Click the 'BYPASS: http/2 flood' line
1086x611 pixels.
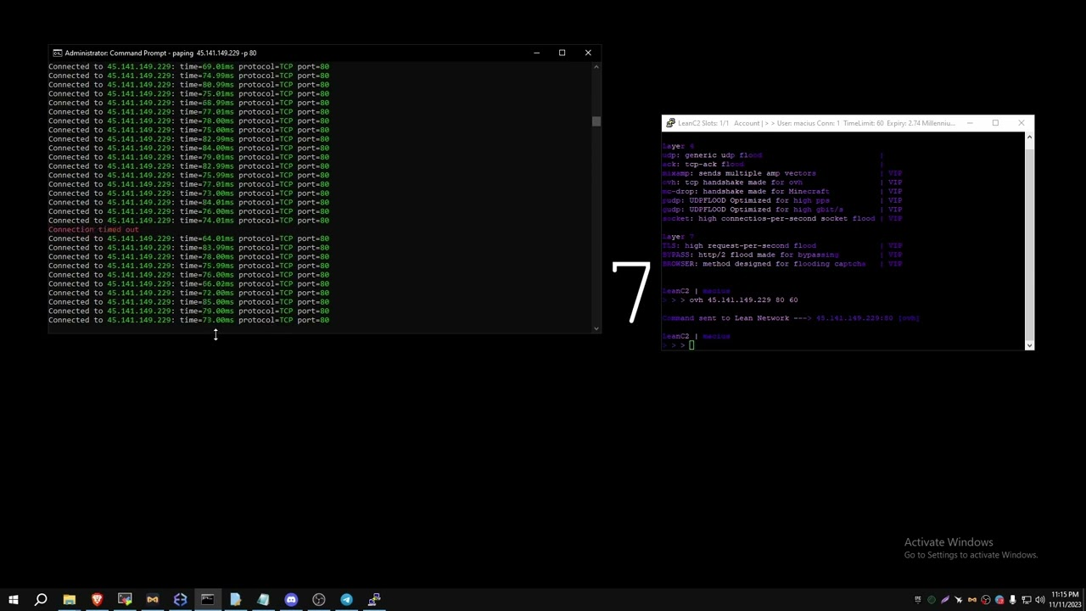pyautogui.click(x=750, y=255)
